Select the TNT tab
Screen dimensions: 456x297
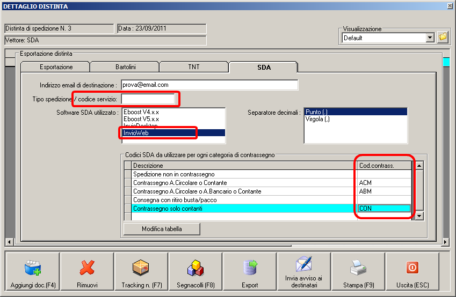pyautogui.click(x=193, y=67)
